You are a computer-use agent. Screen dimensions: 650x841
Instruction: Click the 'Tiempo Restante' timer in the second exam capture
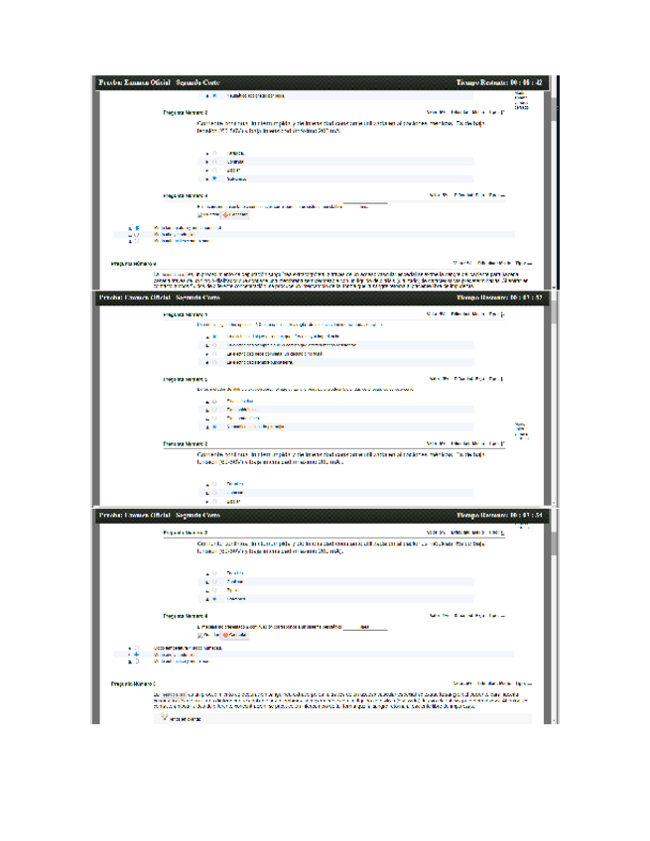[499, 298]
